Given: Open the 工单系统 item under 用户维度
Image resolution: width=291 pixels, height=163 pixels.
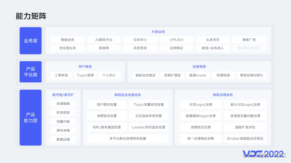Looking at the screenshot, I should point(61,75).
